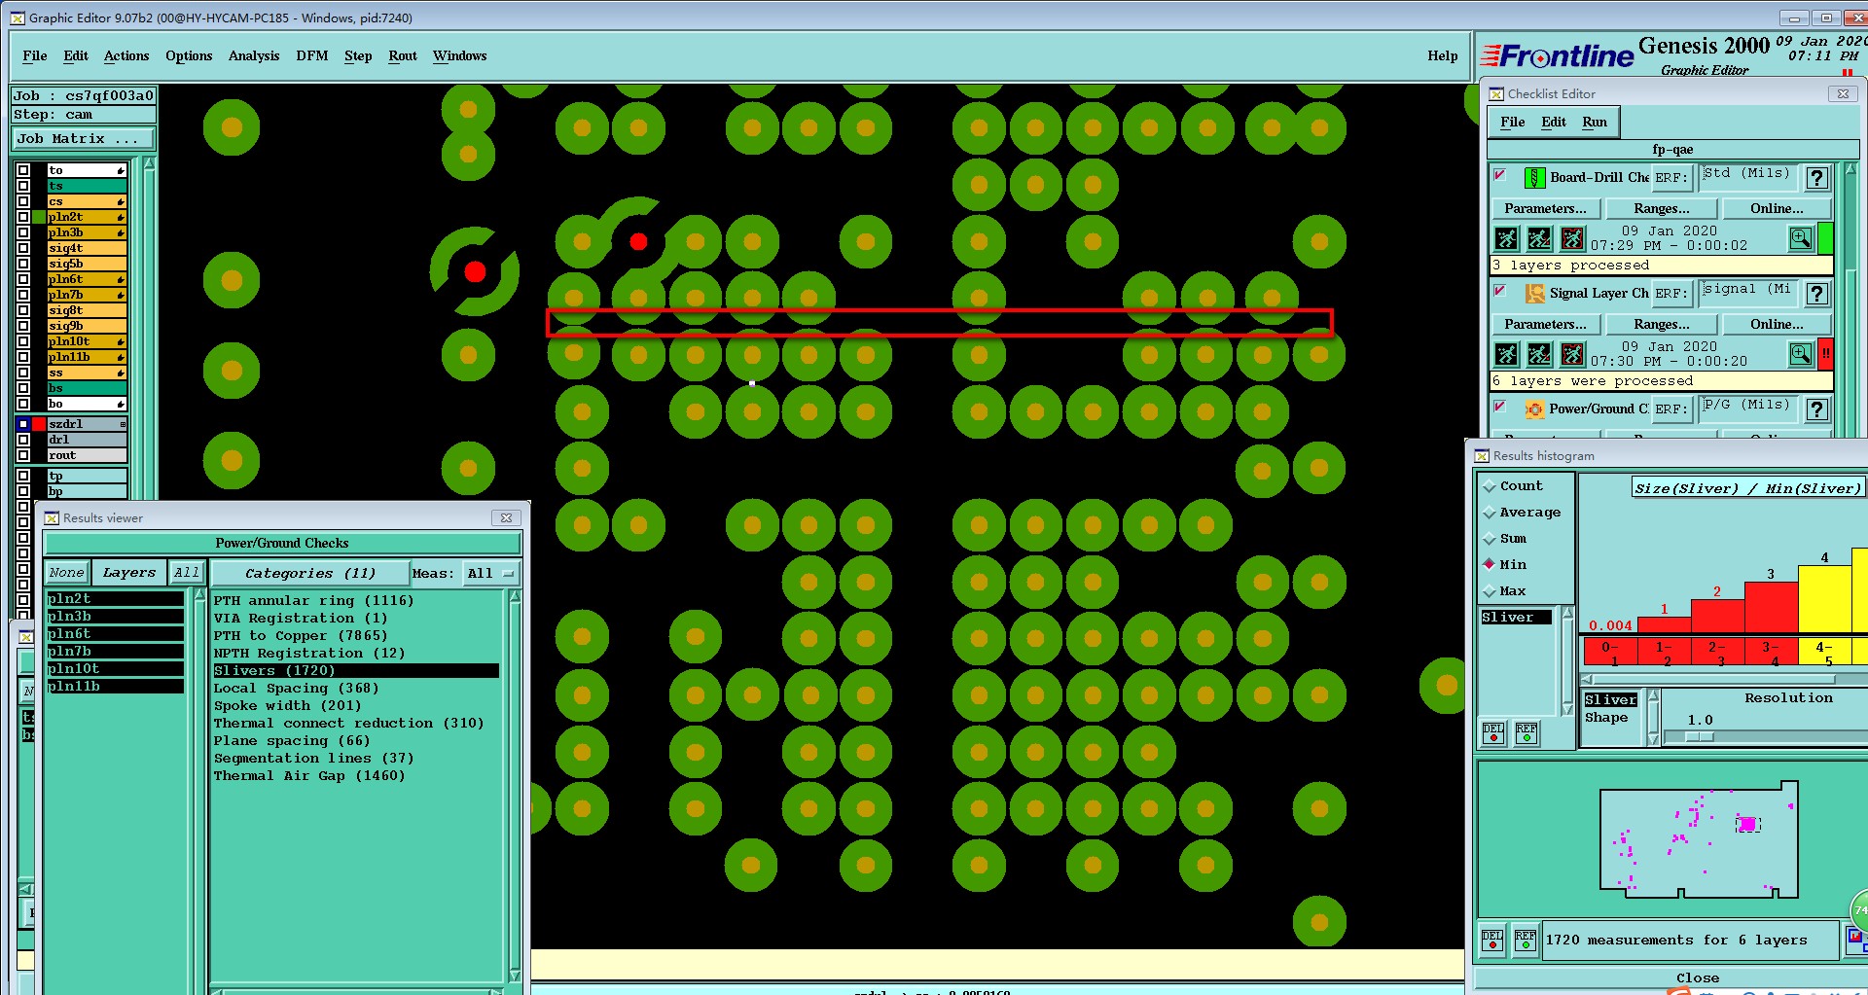This screenshot has height=995, width=1868.
Task: Click the Close button in Results histogram
Action: 1698,978
